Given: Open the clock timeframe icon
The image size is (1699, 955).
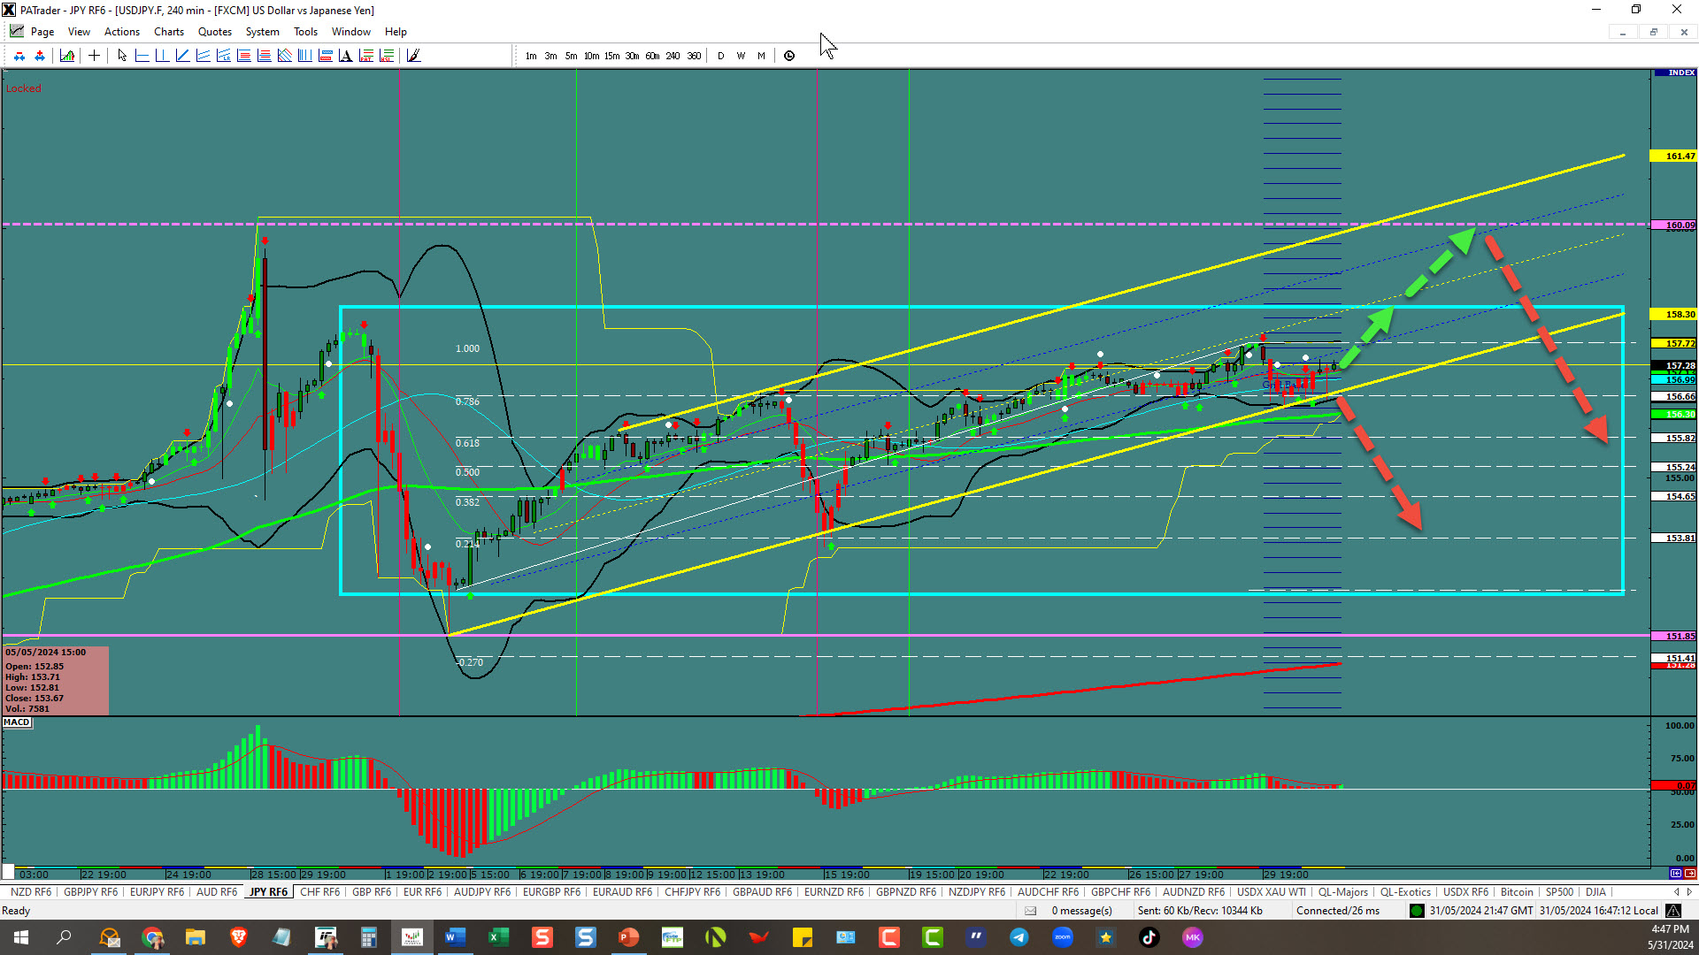Looking at the screenshot, I should 789,56.
